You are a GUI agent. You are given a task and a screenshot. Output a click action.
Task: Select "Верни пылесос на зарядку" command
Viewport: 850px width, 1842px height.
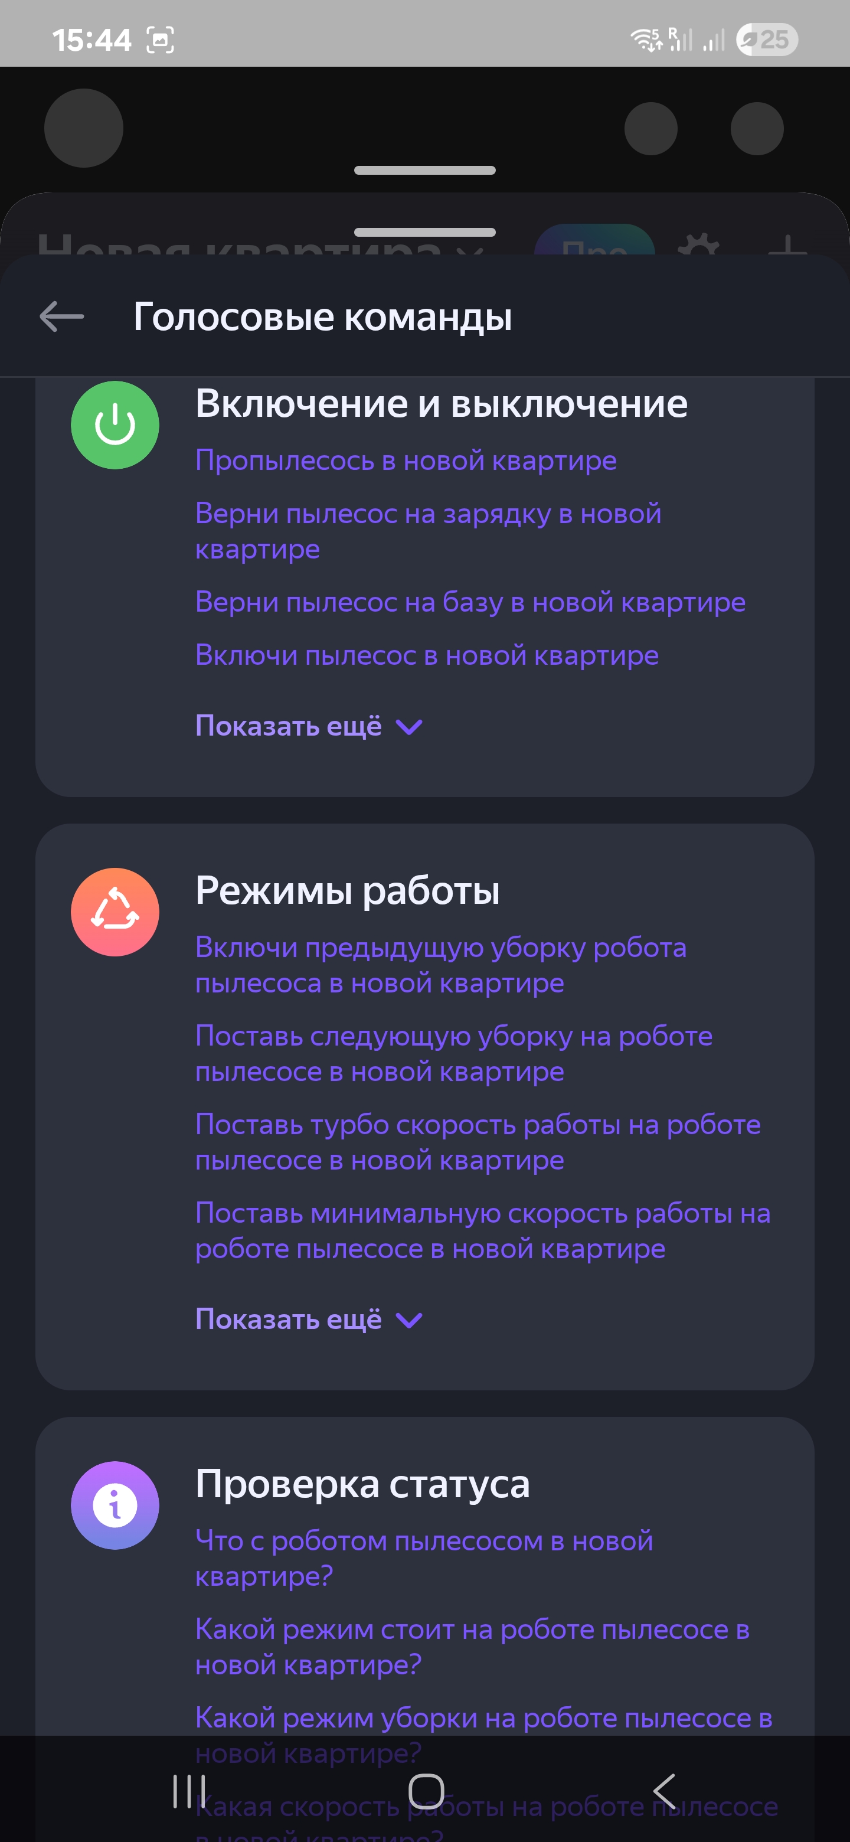[x=427, y=531]
